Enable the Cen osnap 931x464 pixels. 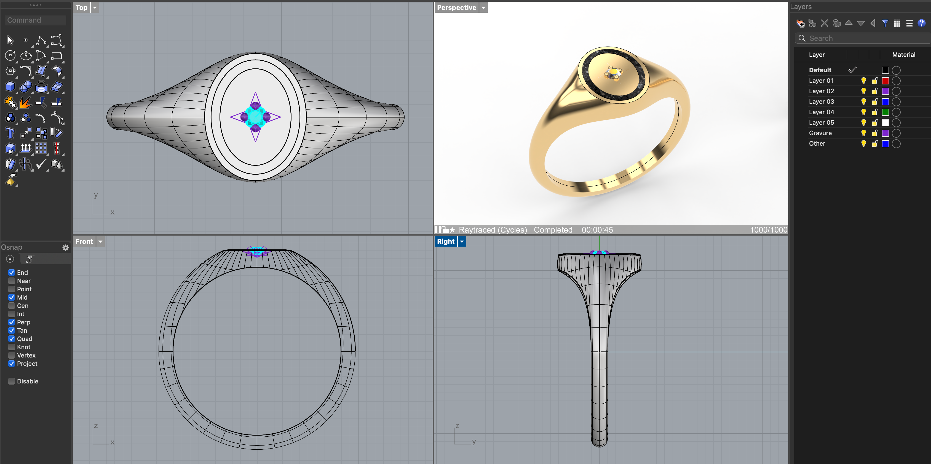(12, 306)
